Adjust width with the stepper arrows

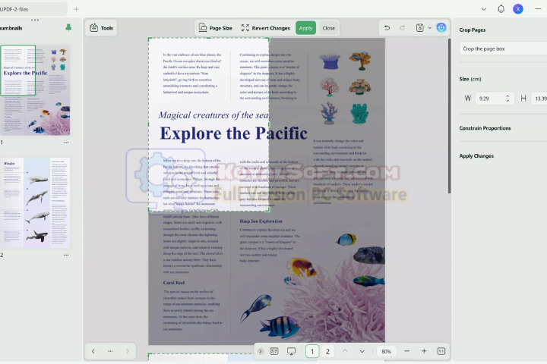507,99
